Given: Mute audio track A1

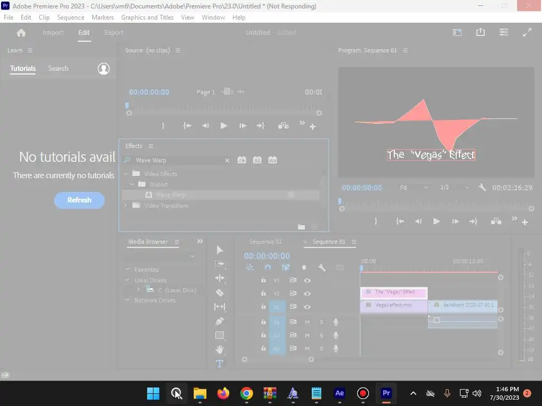Looking at the screenshot, I should click(307, 322).
